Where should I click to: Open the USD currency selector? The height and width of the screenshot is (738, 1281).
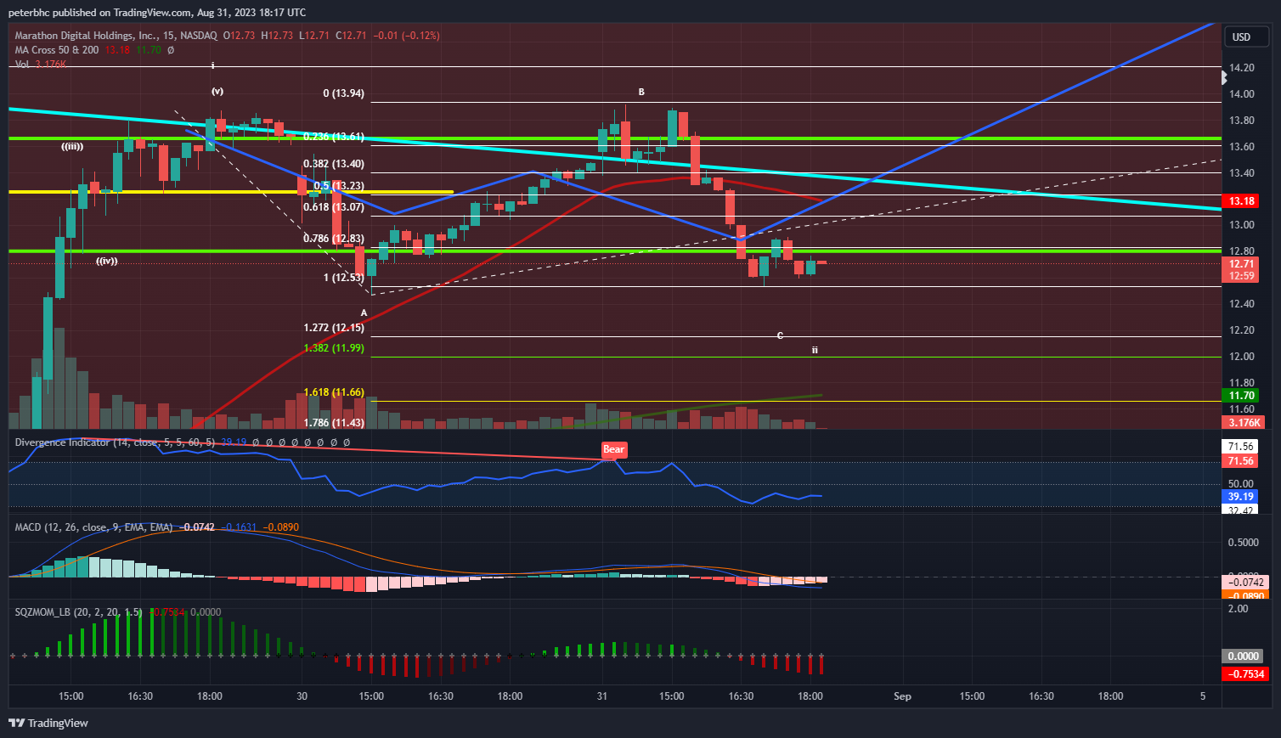(x=1246, y=37)
